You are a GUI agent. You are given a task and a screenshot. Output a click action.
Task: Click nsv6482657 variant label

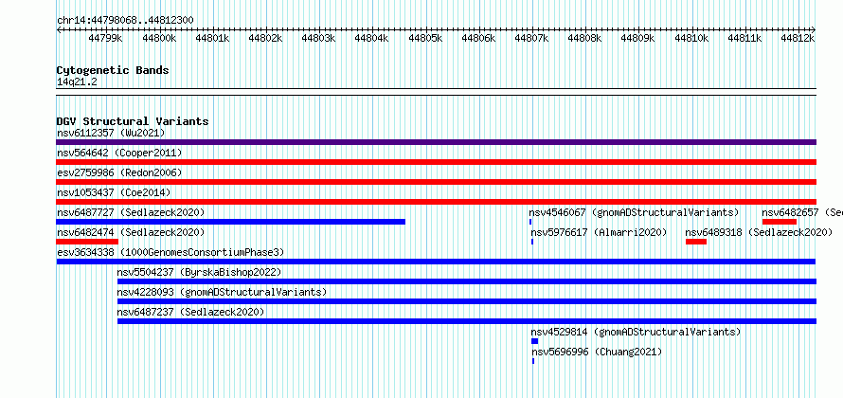tap(802, 212)
